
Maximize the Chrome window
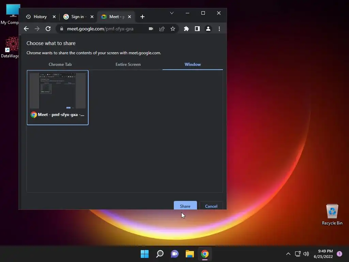click(203, 13)
